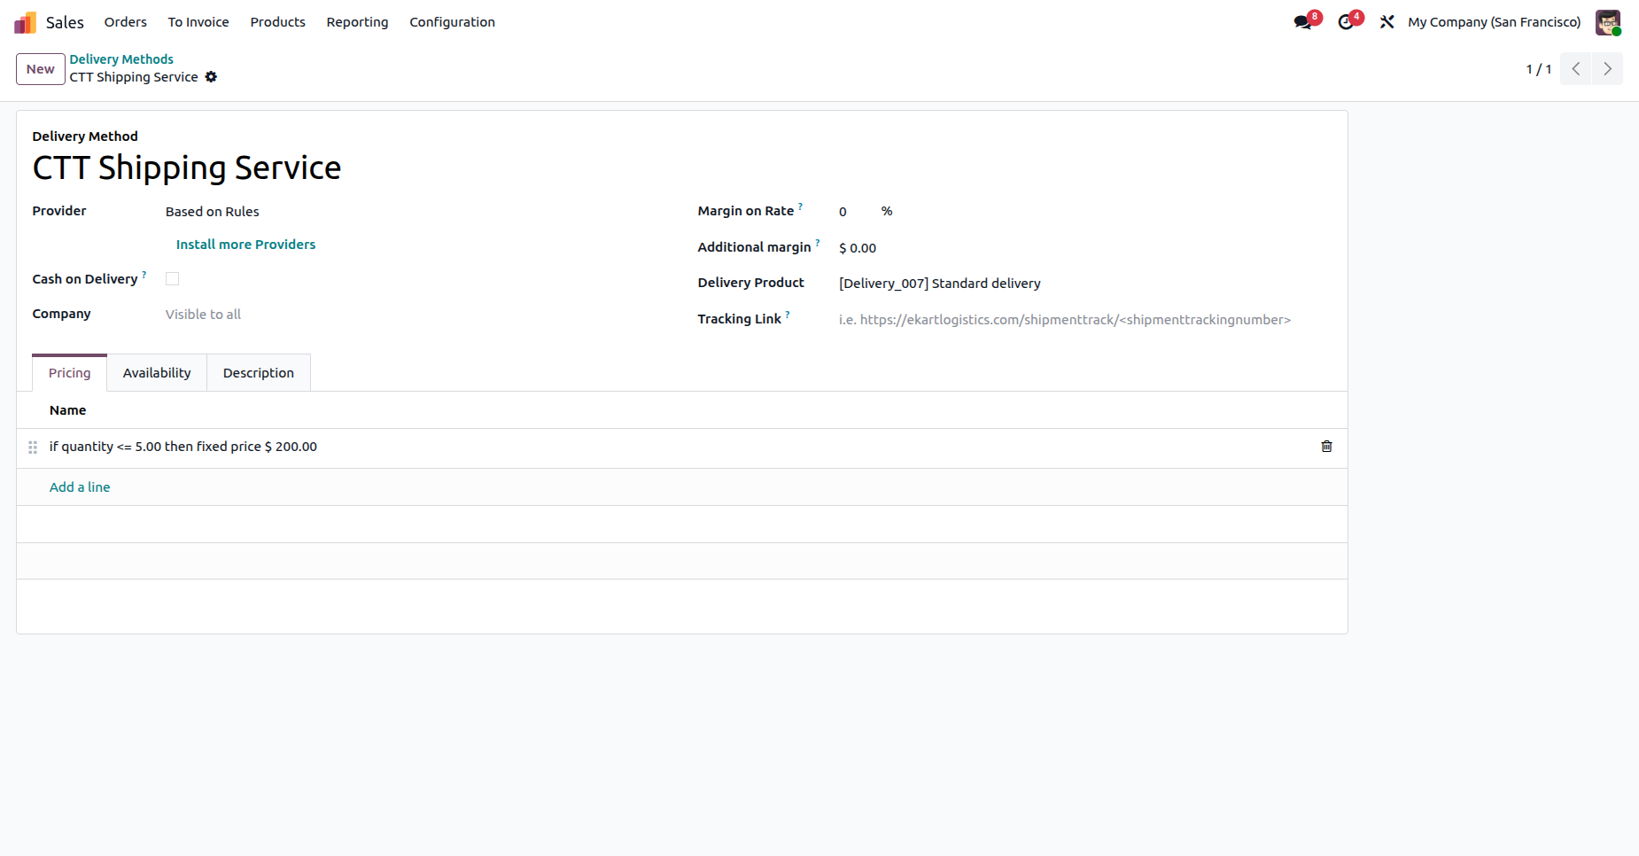Open the discuss messages icon
Screen dimensions: 1639x856
1302,22
